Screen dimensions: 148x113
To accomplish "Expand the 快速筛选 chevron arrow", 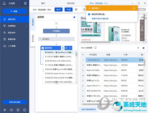I will pos(26,26).
